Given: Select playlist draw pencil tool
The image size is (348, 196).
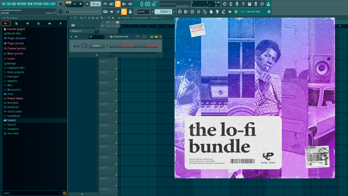Looking at the screenshot, I should (x=81, y=18).
